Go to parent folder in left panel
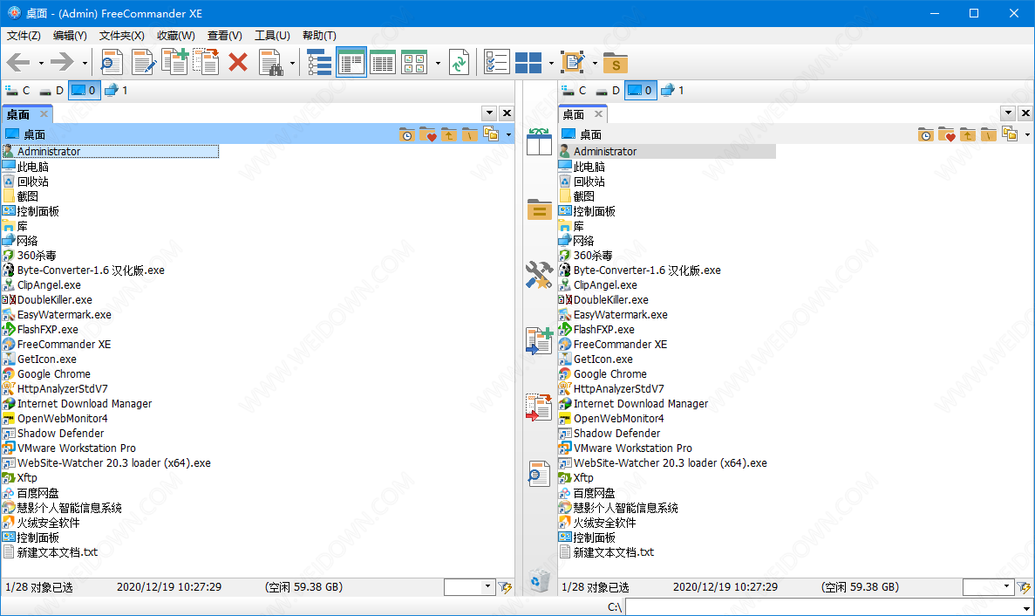 coord(449,134)
